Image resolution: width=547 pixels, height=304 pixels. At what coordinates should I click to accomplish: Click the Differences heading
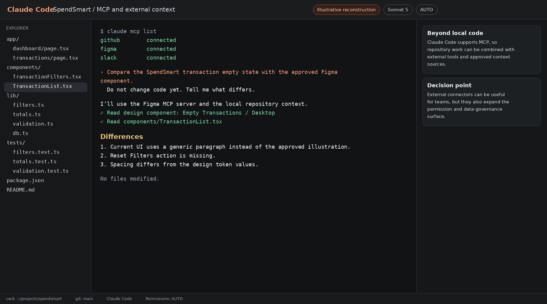coord(122,136)
